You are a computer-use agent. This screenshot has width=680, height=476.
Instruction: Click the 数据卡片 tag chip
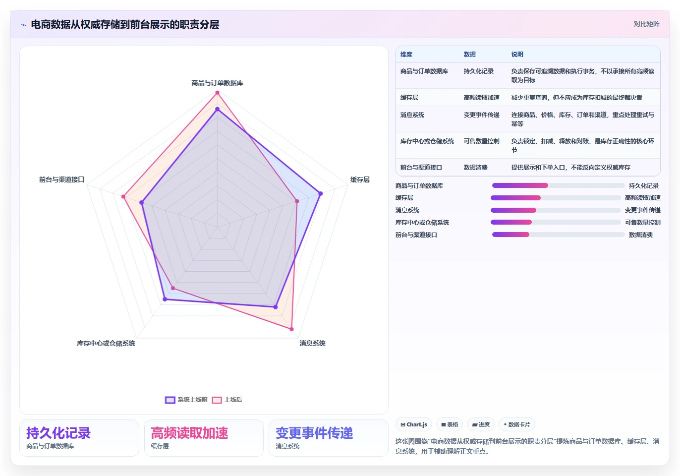coord(517,424)
